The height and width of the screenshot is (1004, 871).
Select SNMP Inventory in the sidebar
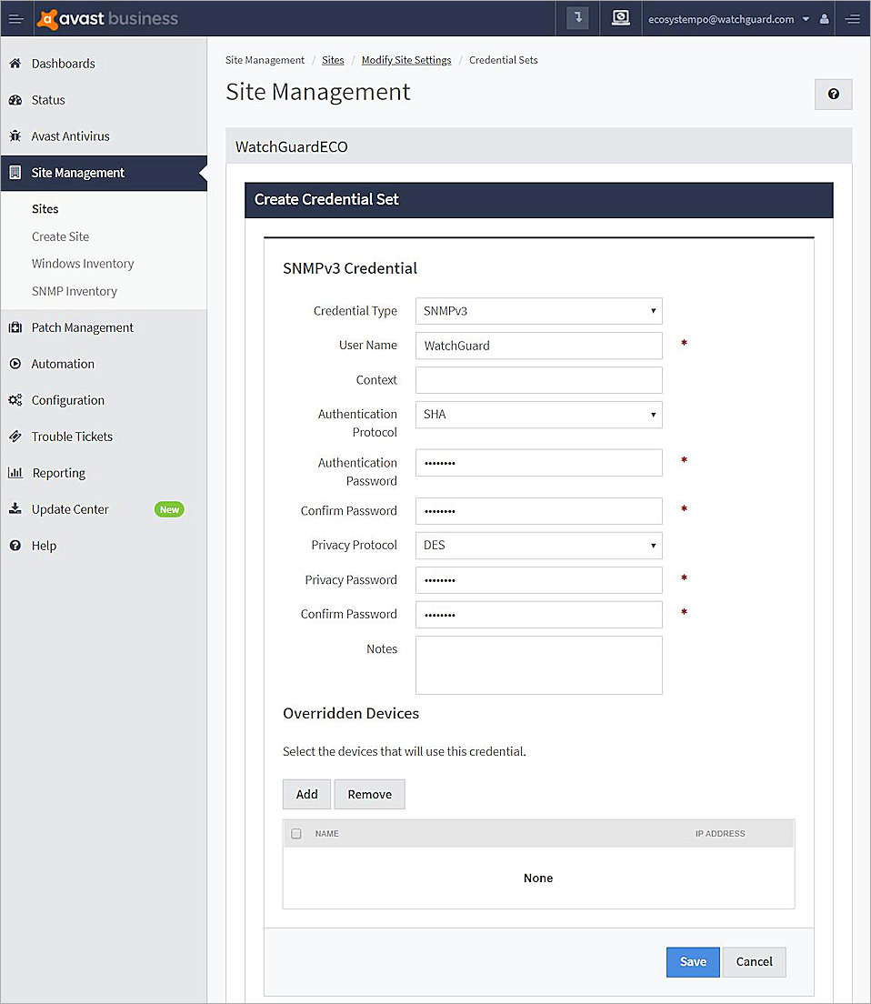click(x=74, y=291)
